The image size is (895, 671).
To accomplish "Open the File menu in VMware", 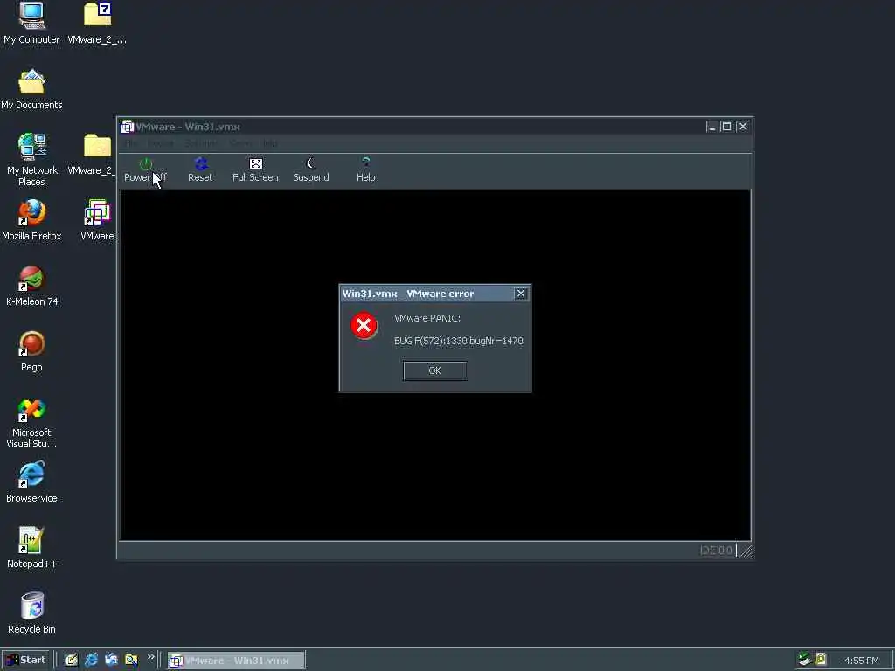I will tap(131, 142).
